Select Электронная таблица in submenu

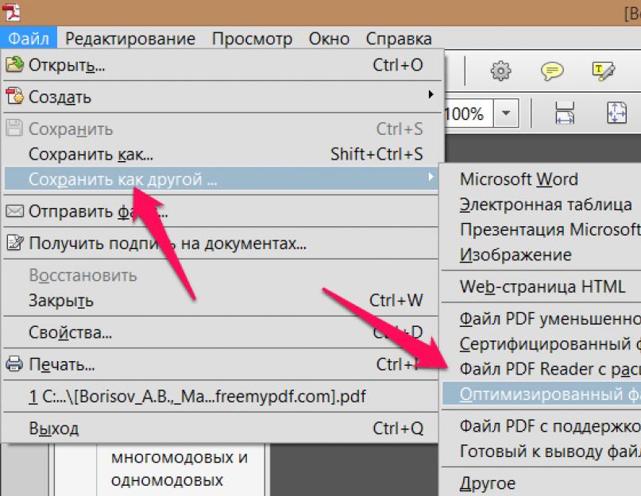click(542, 205)
